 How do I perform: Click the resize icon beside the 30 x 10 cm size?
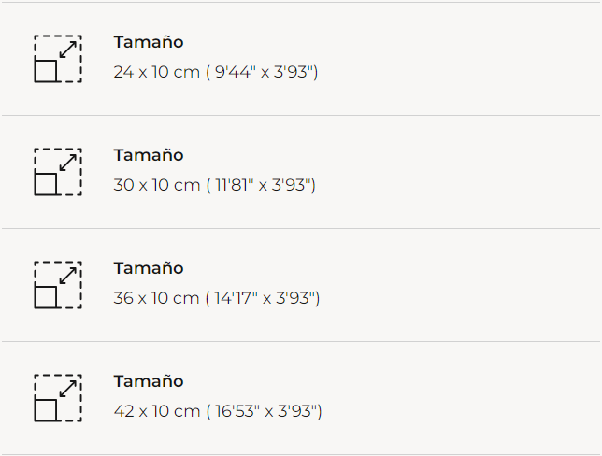[x=57, y=172]
